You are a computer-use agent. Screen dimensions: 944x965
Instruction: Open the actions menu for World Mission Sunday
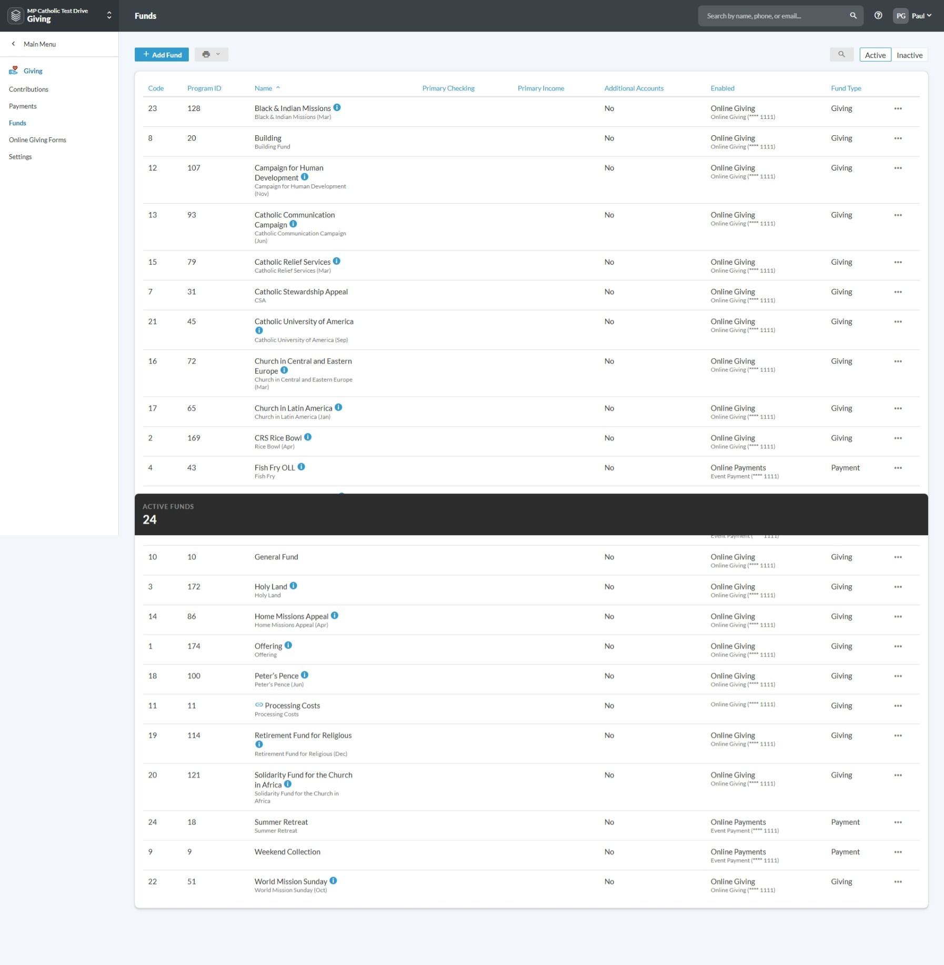point(898,882)
